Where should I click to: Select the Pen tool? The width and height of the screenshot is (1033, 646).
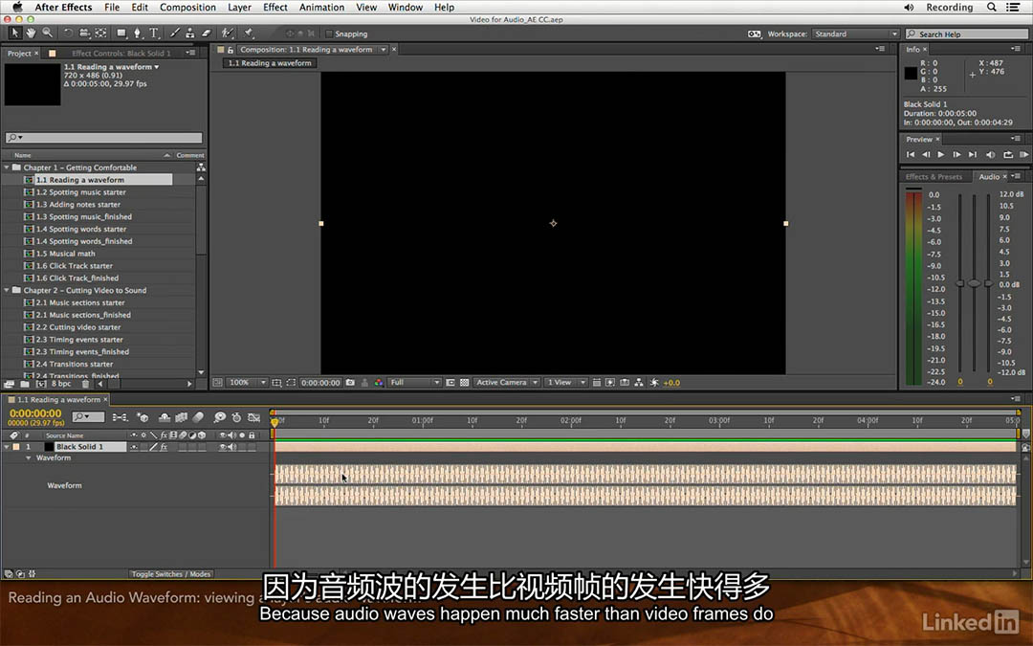pos(137,33)
